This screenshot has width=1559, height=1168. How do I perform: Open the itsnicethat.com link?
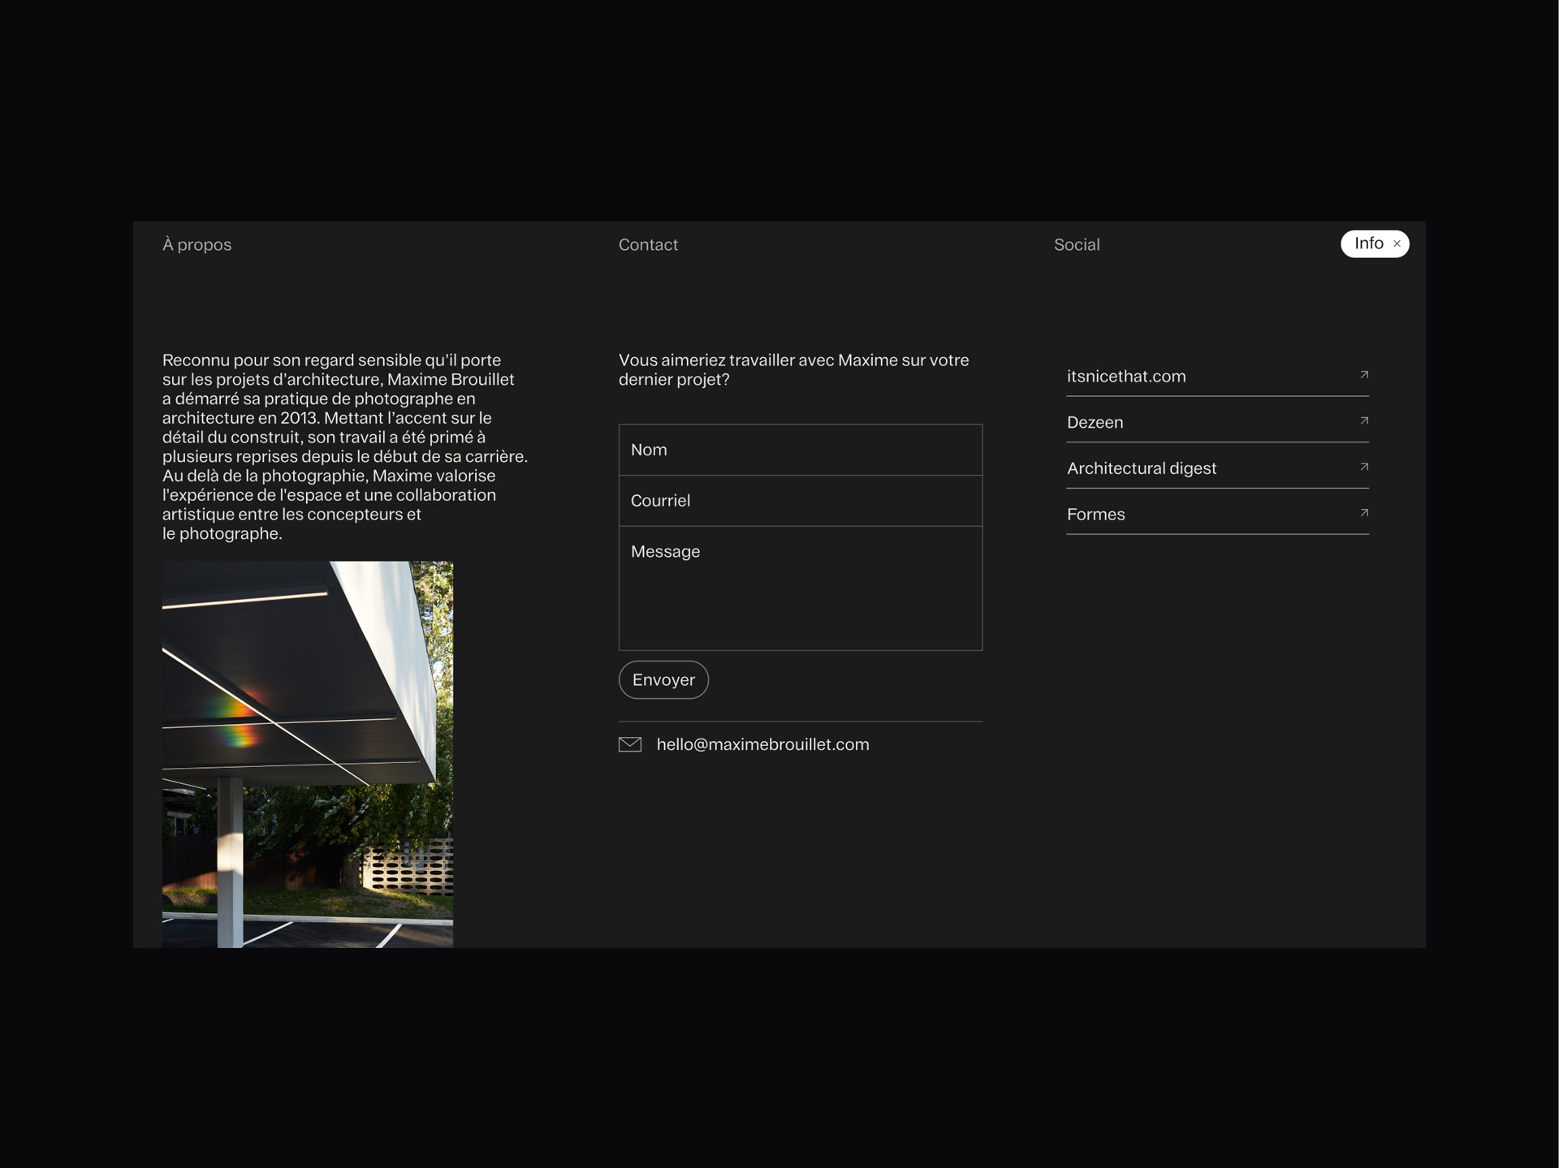1126,377
